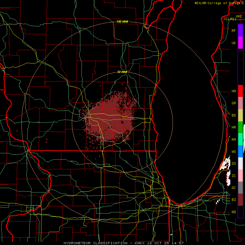Select the 'BD' legend label
Image resolution: width=245 pixels, height=245 pixels.
(234, 115)
